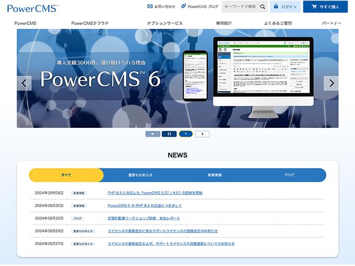Click the PowerCMS 6 hero banner title
The width and height of the screenshot is (355, 266).
click(101, 79)
